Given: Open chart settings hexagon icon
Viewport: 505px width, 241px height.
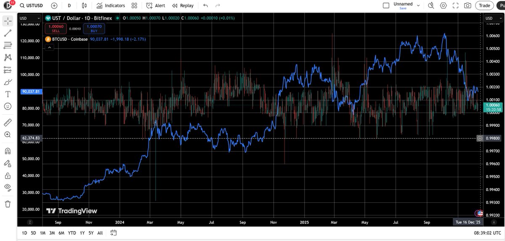Looking at the screenshot, I should coord(443,5).
